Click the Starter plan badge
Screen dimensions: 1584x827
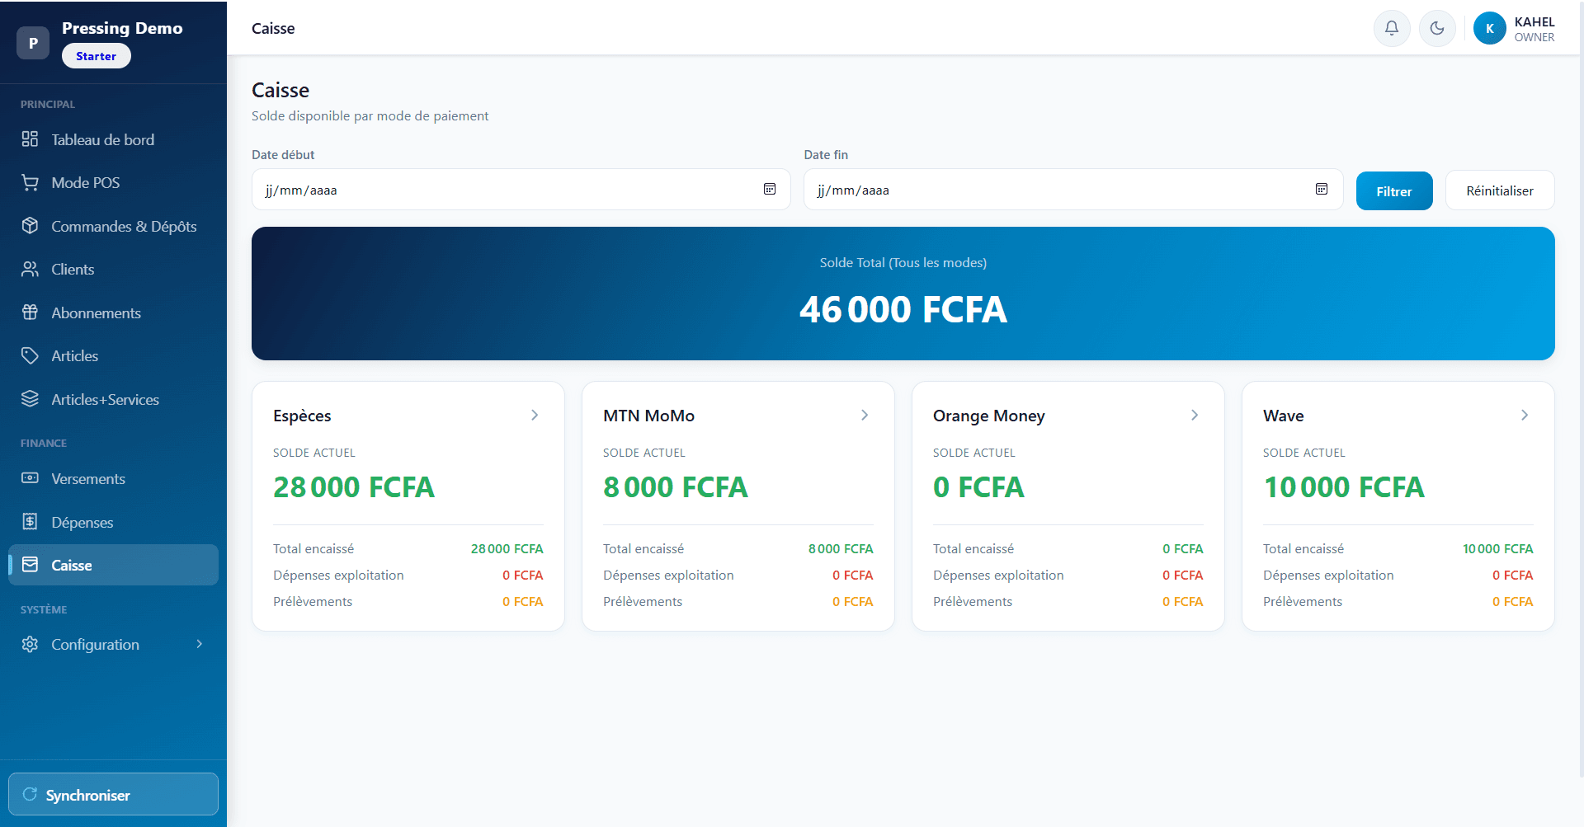click(96, 56)
